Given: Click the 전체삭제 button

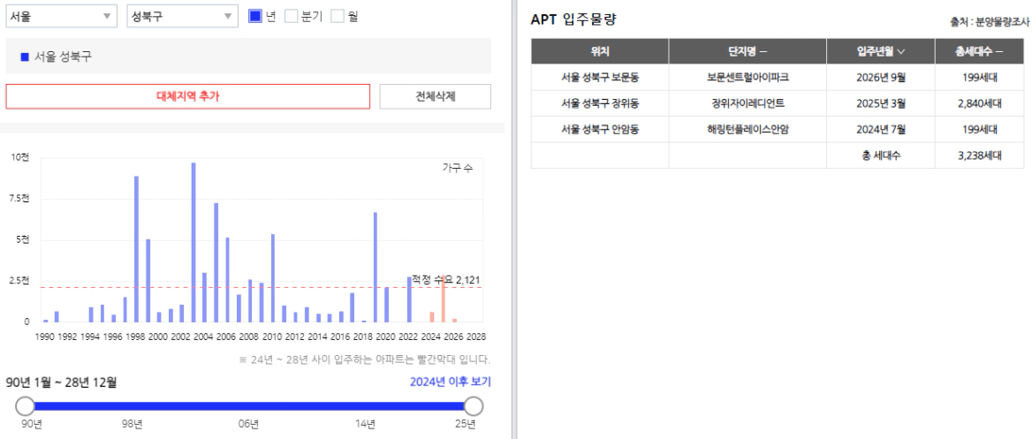Looking at the screenshot, I should 435,96.
